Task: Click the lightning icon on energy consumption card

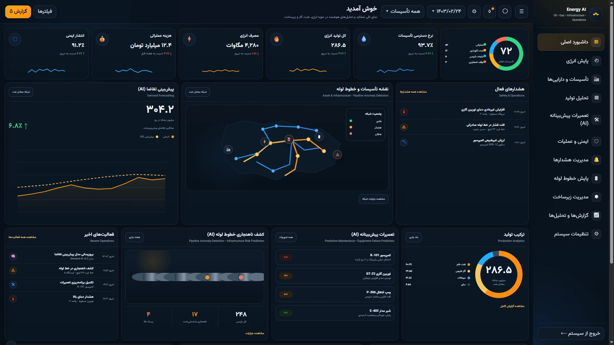Action: [x=189, y=39]
